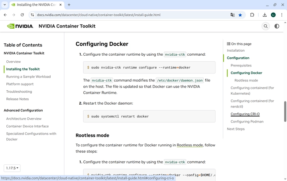Open the browser three-dot menu
Viewport: 287px width, 181px height.
[281, 15]
